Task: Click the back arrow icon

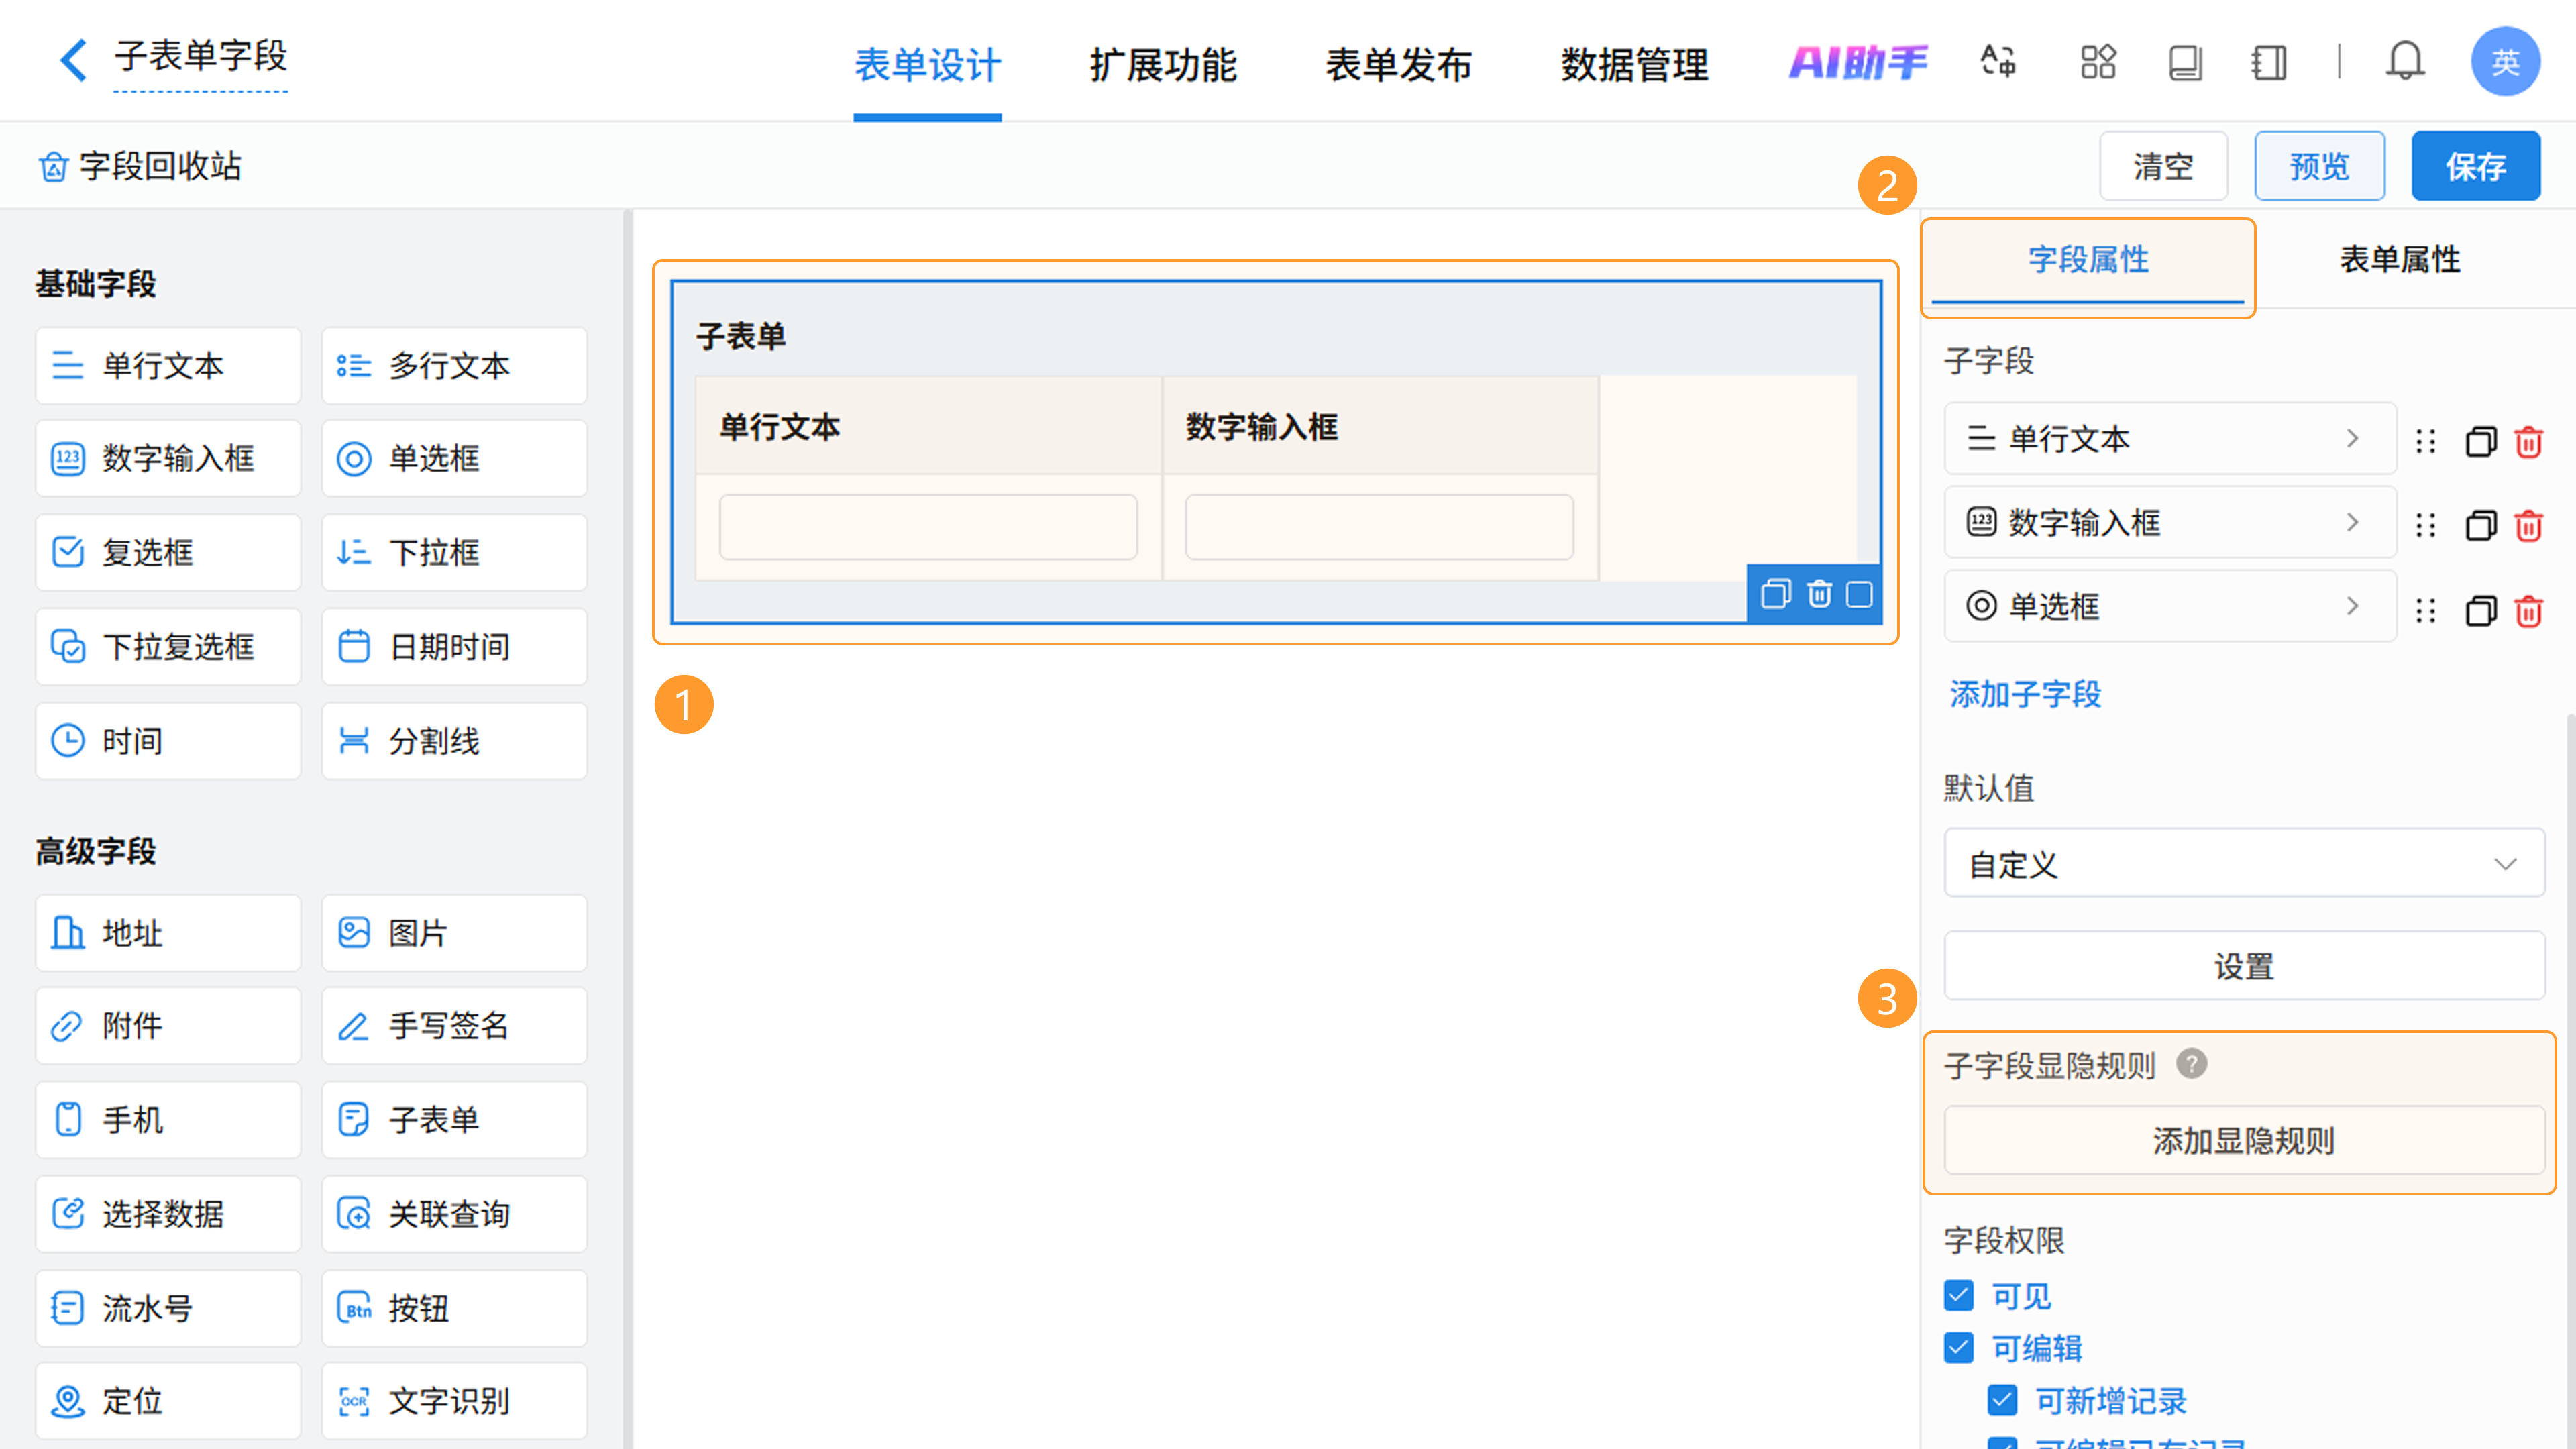Action: 72,60
